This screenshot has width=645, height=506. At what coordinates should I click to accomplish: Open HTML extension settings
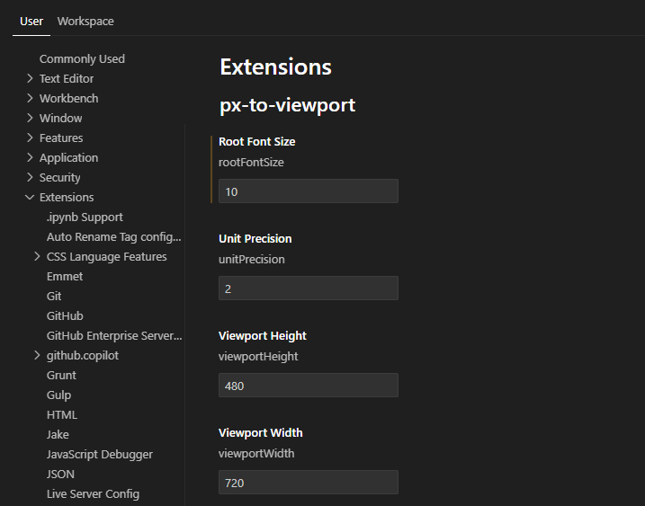pyautogui.click(x=62, y=414)
